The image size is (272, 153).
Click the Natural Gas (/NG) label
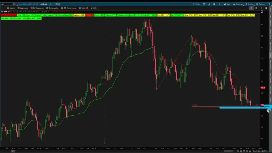65,15
